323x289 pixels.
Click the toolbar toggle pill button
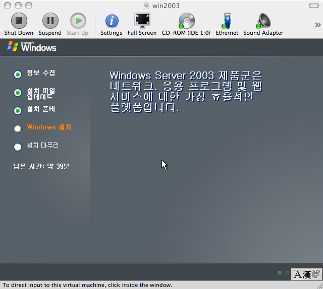pyautogui.click(x=314, y=6)
